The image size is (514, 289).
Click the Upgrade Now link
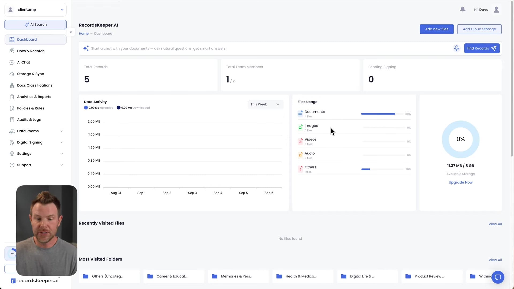tap(460, 182)
